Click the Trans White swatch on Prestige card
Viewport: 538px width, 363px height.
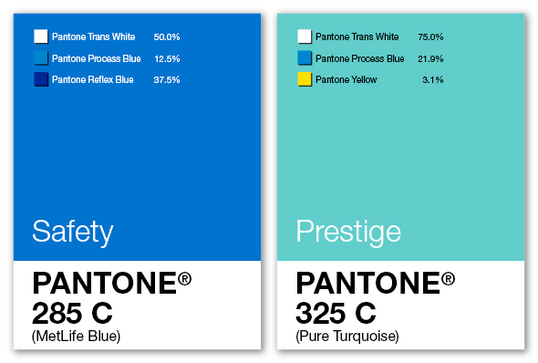click(305, 36)
